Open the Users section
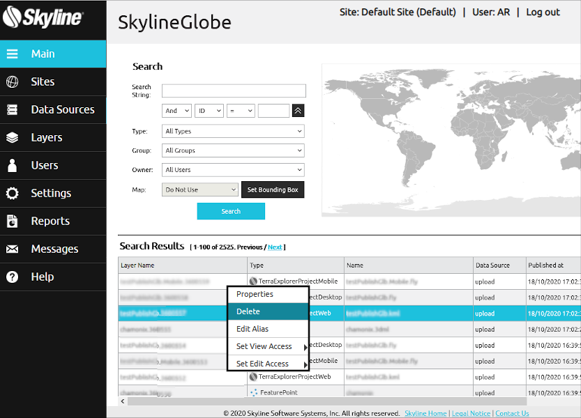The width and height of the screenshot is (581, 418). click(53, 165)
